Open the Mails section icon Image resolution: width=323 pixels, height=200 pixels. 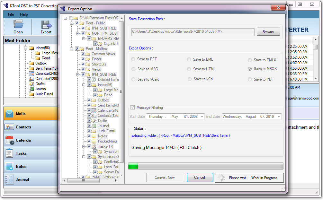9,114
